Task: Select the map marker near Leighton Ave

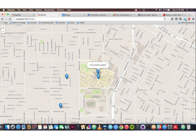Action: (x=61, y=106)
